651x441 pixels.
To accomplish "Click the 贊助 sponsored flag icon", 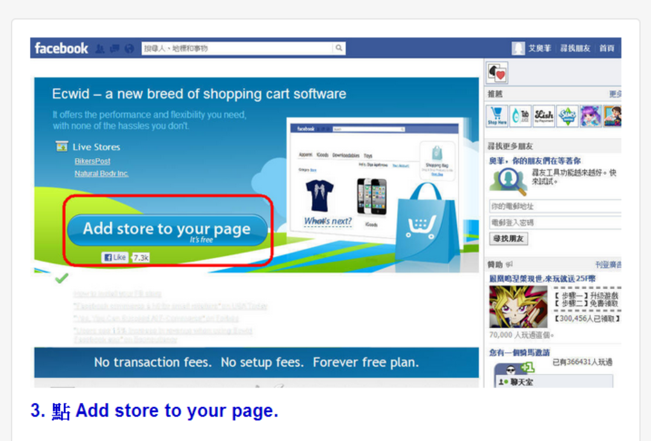I will 510,264.
